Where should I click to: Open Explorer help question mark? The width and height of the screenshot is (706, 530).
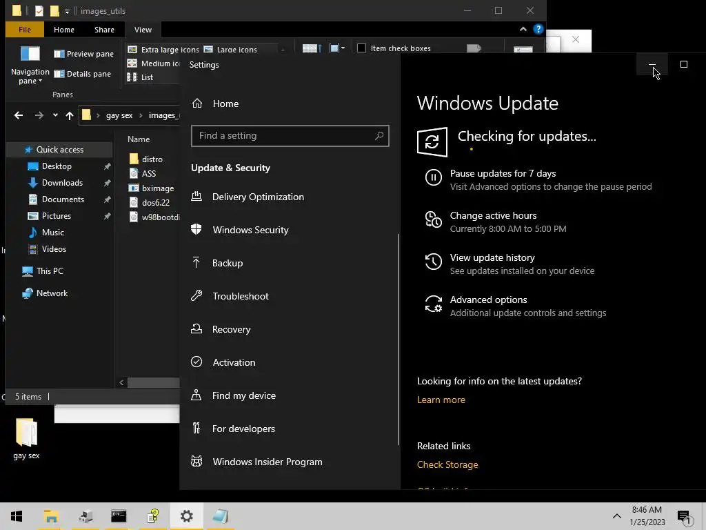pyautogui.click(x=538, y=29)
